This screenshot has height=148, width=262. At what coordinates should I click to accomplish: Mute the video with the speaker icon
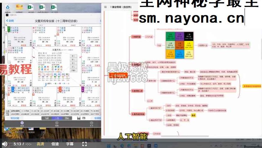[5, 144]
